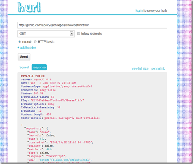
Task: Open the GET method dropdown arrow
Action: [x=72, y=34]
